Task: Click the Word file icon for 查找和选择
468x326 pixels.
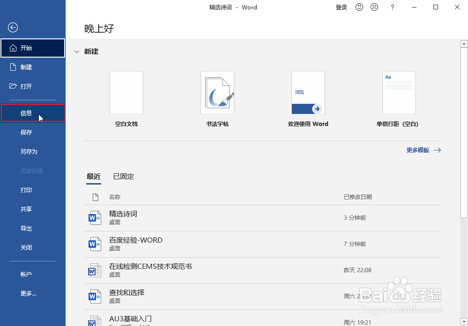Action: coord(95,296)
